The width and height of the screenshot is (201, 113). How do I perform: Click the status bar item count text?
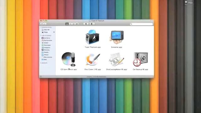[x=96, y=77]
